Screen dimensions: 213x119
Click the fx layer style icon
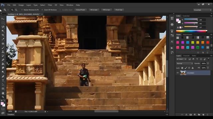click(x=186, y=115)
